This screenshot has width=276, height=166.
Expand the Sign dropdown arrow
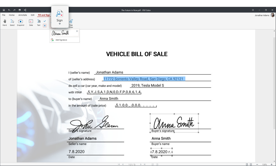[60, 24]
